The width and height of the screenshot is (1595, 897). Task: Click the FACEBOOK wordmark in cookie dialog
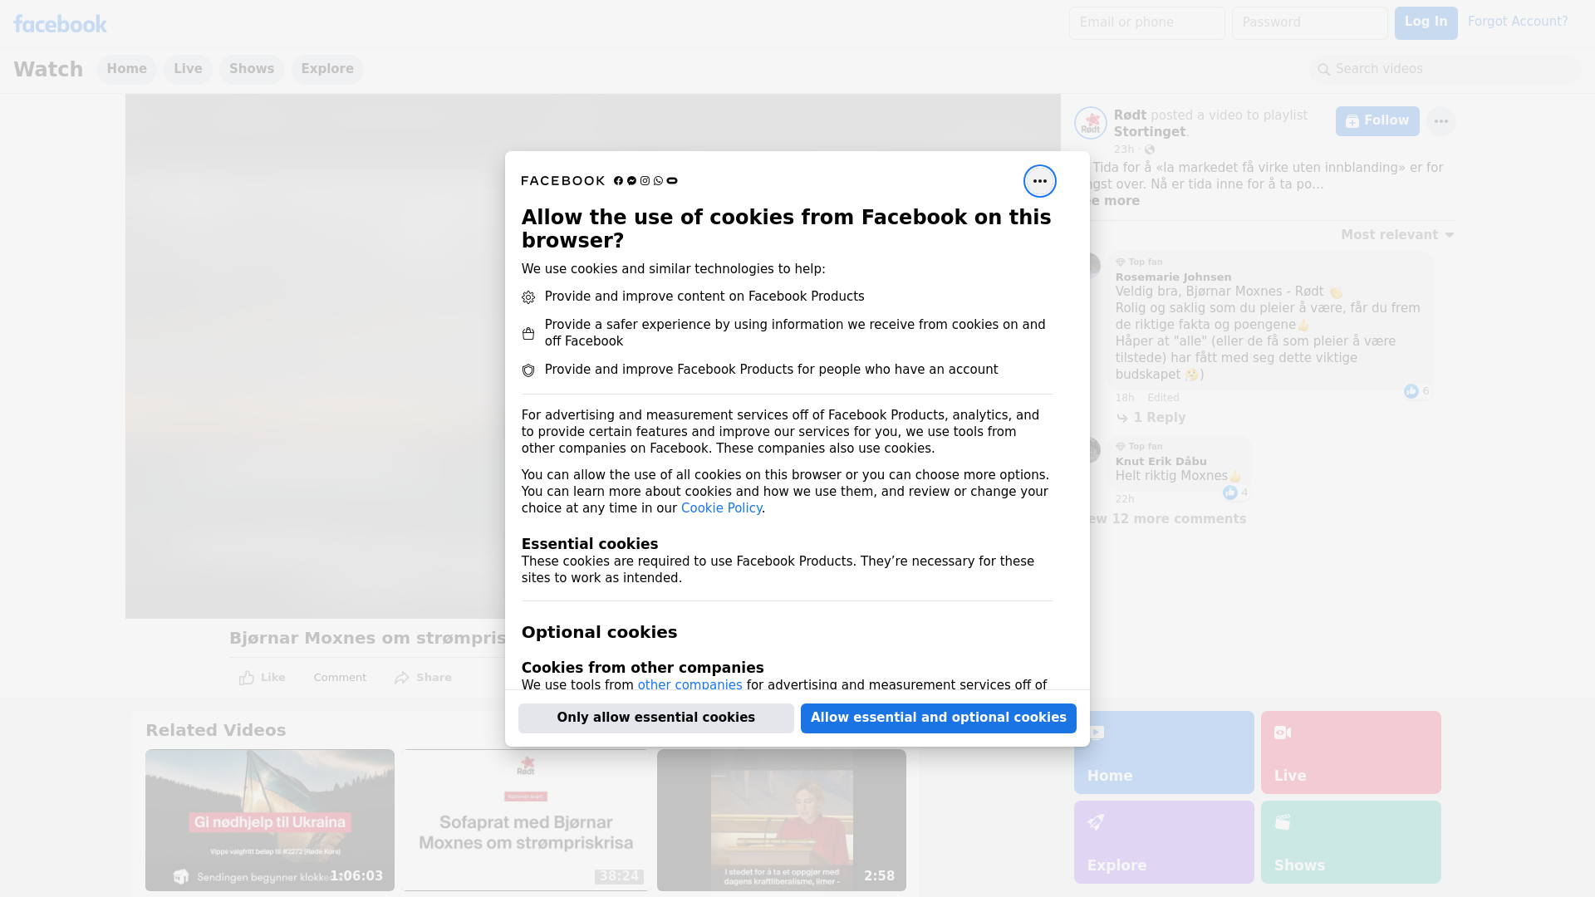click(x=563, y=181)
